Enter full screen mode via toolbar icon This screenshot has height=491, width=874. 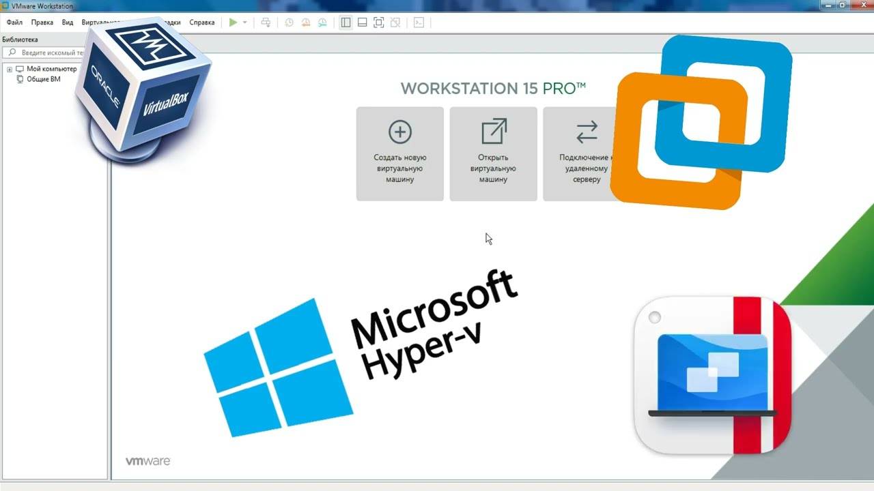[379, 23]
